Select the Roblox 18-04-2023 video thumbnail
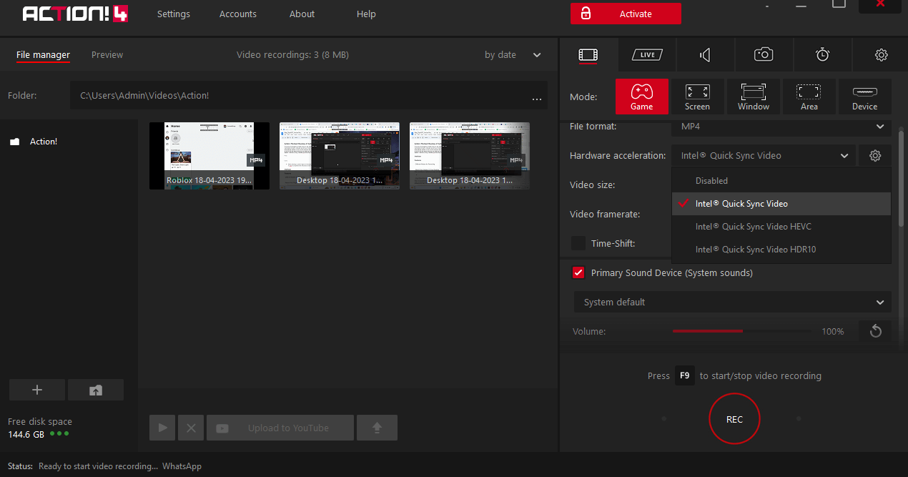The height and width of the screenshot is (477, 908). (x=209, y=156)
